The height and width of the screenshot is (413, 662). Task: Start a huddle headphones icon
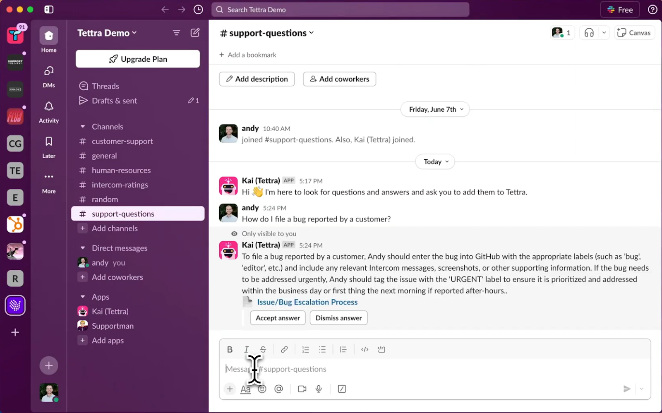(589, 33)
